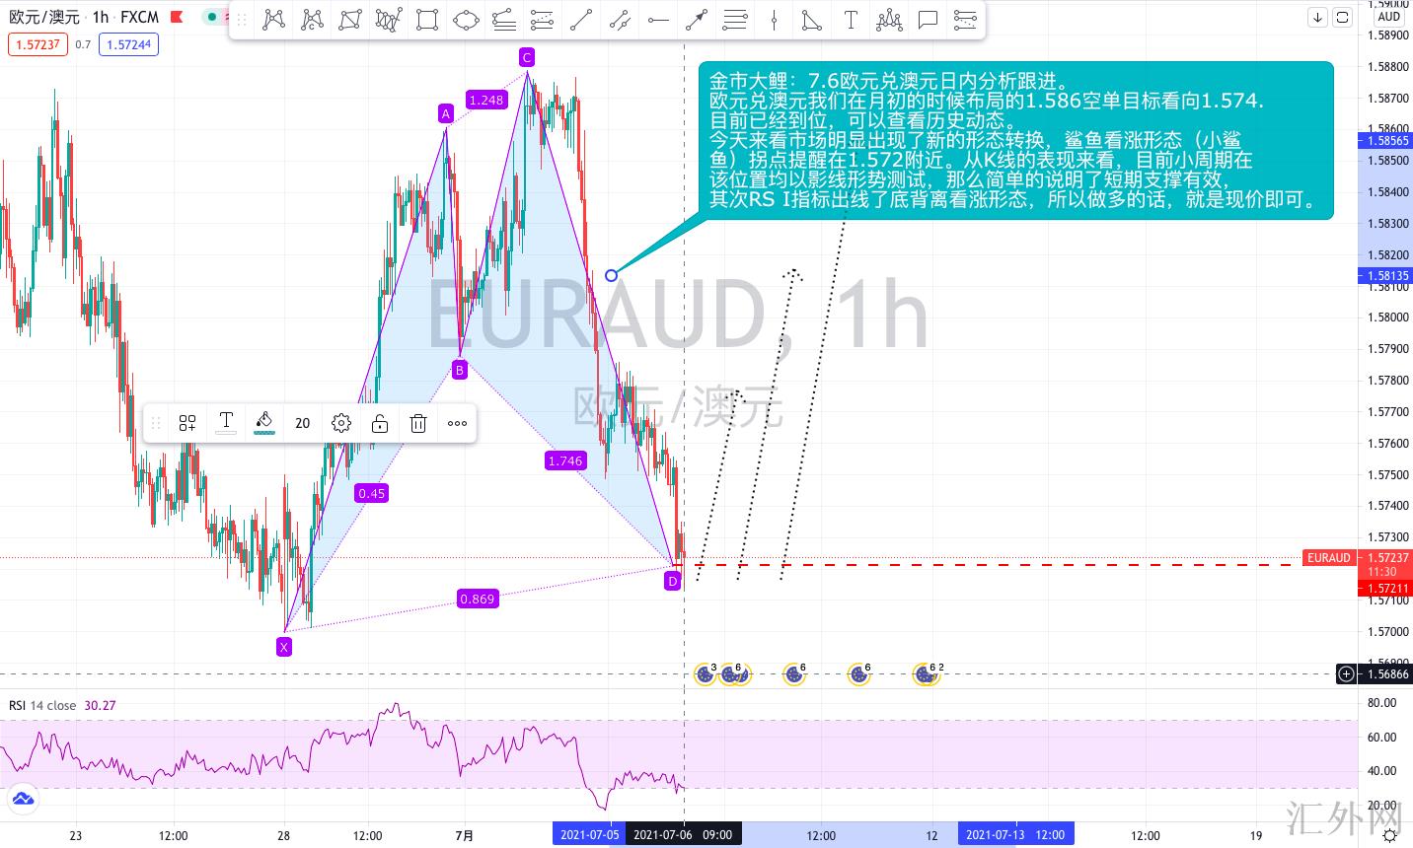1413x848 pixels.
Task: Select the Head and Shoulders pattern tool
Action: 889,19
